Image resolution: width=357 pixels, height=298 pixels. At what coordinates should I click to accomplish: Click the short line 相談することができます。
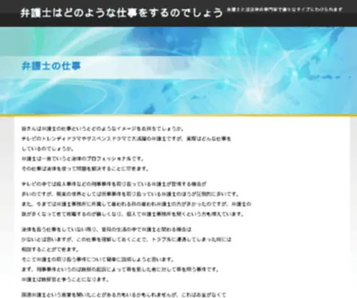(50, 249)
